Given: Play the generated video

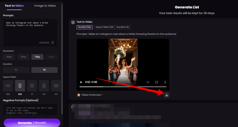Looking at the screenshot, I should click(x=81, y=82).
